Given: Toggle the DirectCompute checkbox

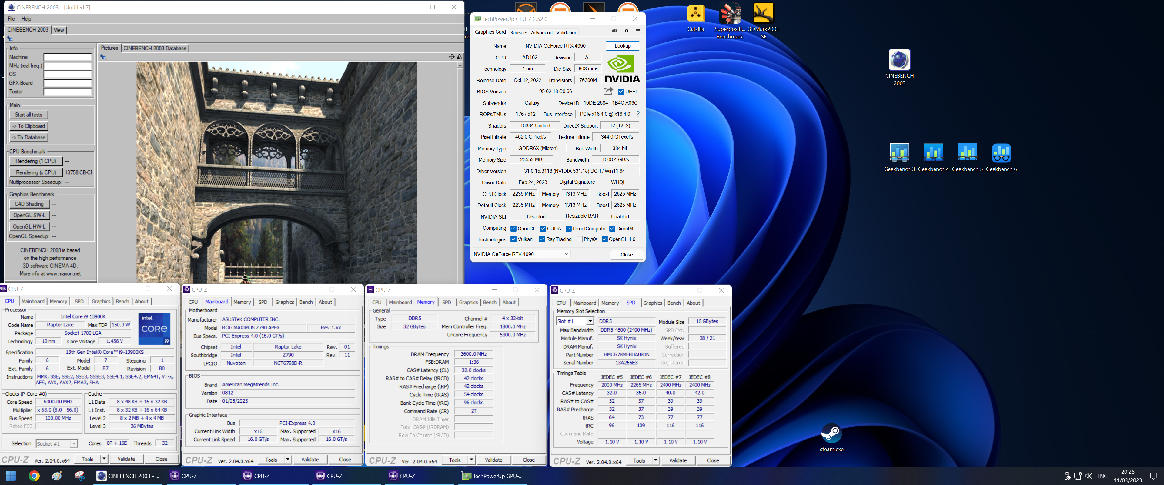Looking at the screenshot, I should (568, 228).
